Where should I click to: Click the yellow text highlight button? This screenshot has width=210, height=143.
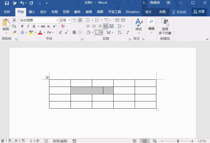click(31, 32)
